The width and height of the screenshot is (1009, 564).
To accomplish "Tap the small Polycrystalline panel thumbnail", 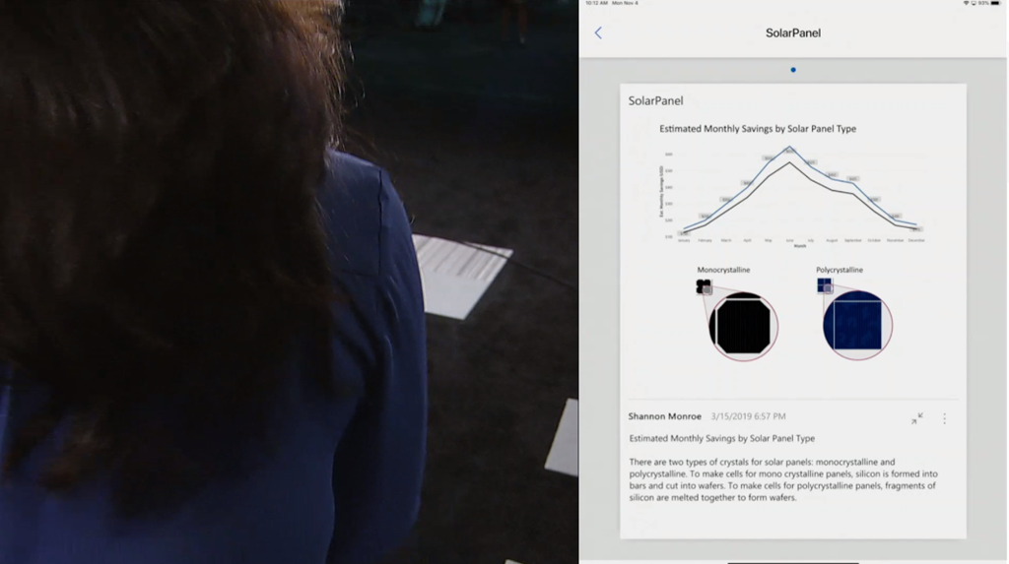I will 825,285.
